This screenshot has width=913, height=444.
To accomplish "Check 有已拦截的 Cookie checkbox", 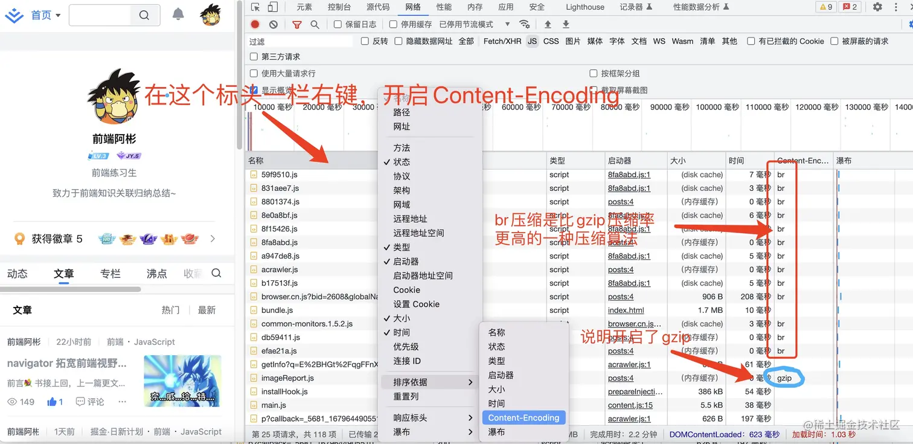I will coord(751,41).
